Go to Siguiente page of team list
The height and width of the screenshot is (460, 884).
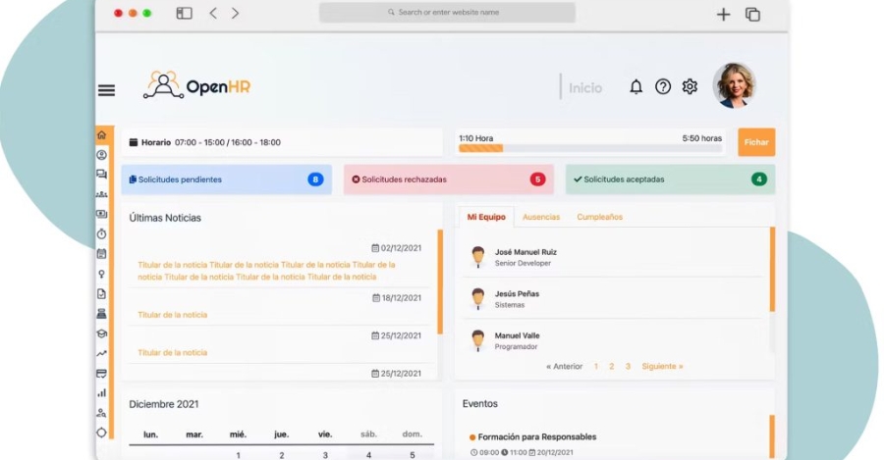tap(662, 367)
